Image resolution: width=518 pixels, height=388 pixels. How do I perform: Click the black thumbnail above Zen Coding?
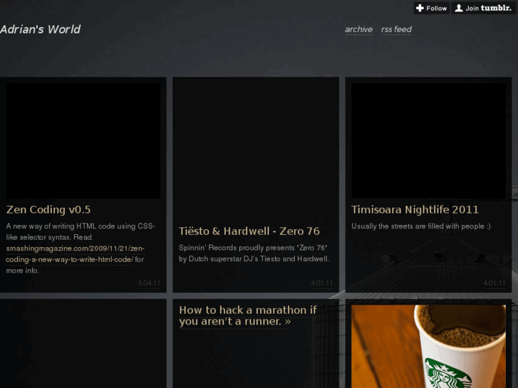point(83,141)
